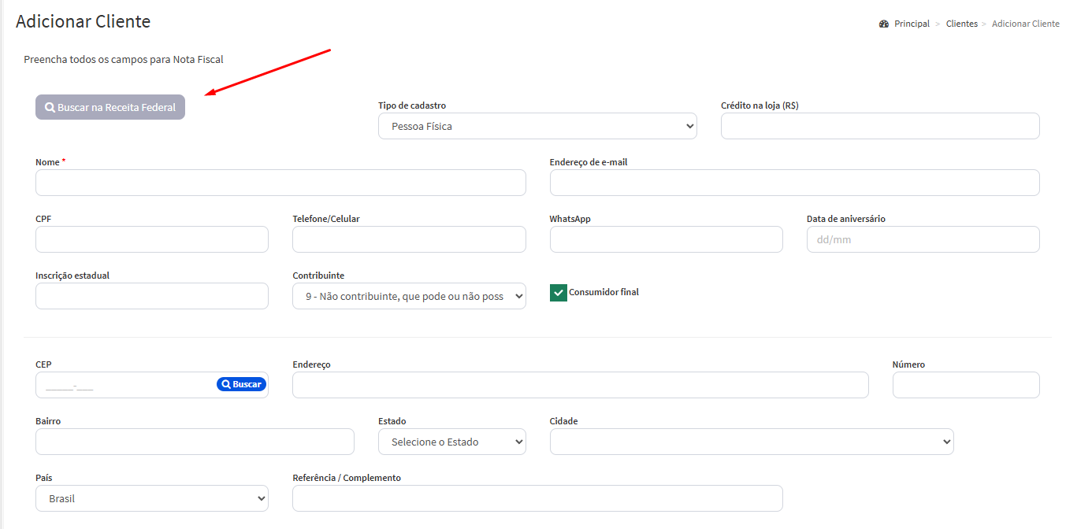
Task: Focus the Nome input field
Action: [280, 183]
